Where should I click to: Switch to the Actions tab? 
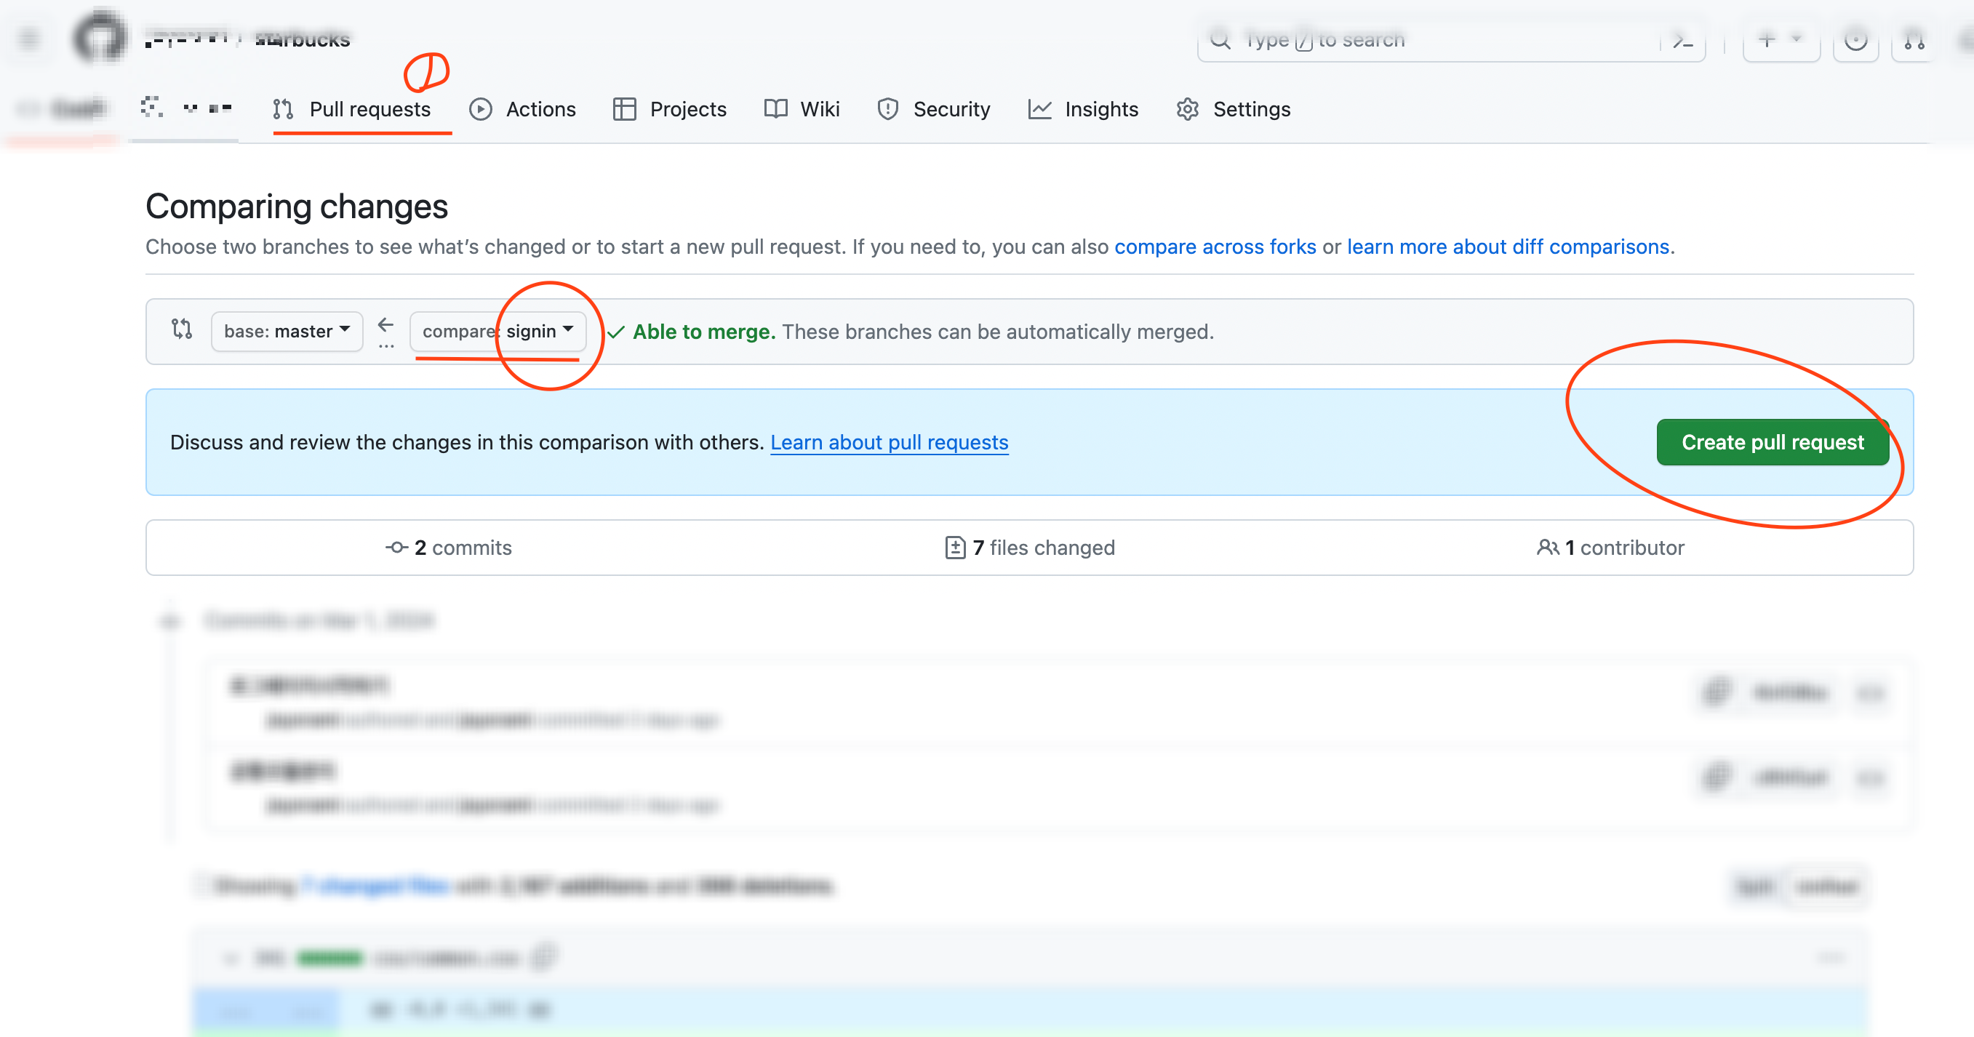point(523,110)
